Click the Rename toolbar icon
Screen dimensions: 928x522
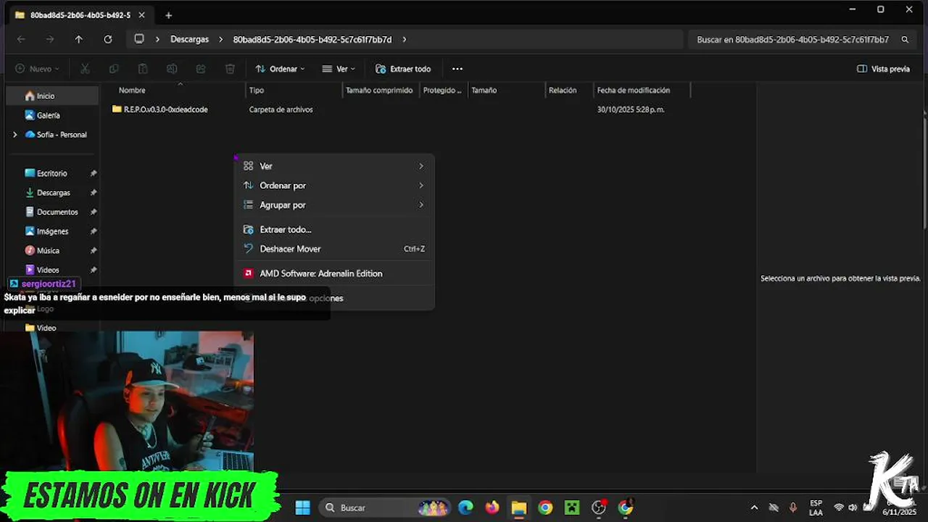(172, 69)
